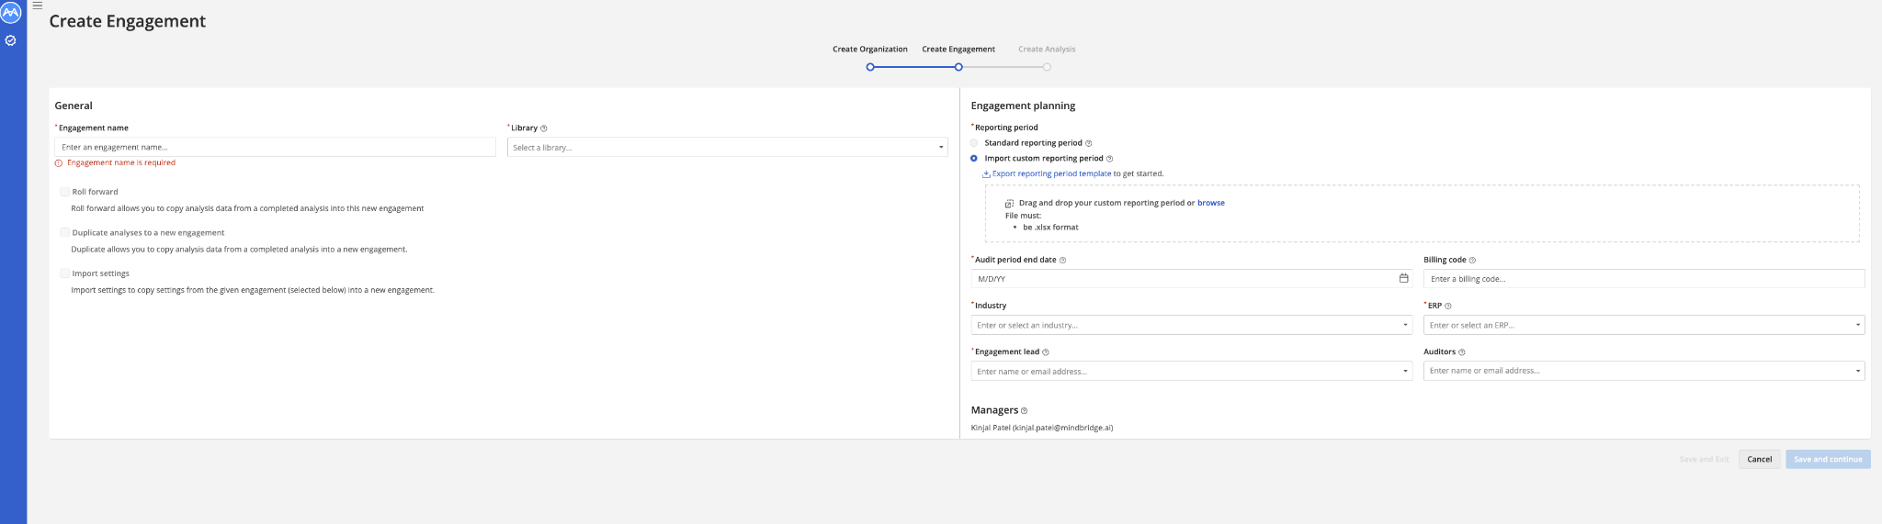Click the Cancel button
Screen dimensions: 1882x524
(x=1760, y=459)
